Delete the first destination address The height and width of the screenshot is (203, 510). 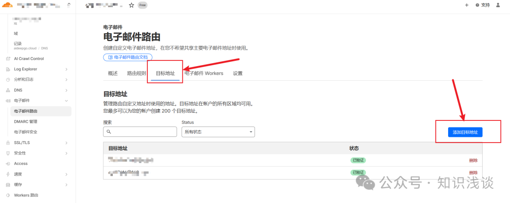pyautogui.click(x=473, y=160)
